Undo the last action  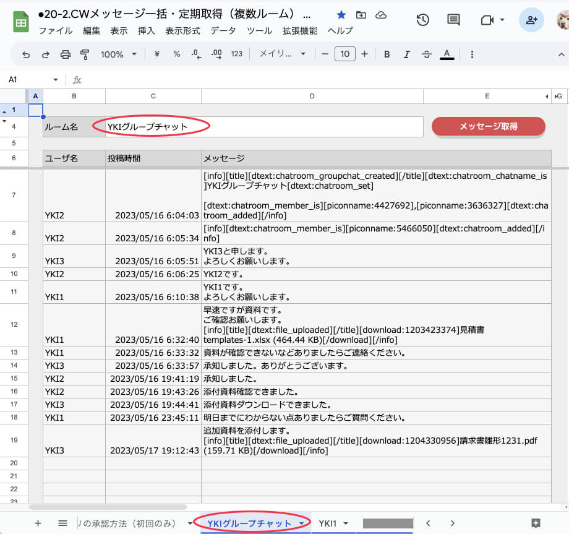click(x=26, y=54)
